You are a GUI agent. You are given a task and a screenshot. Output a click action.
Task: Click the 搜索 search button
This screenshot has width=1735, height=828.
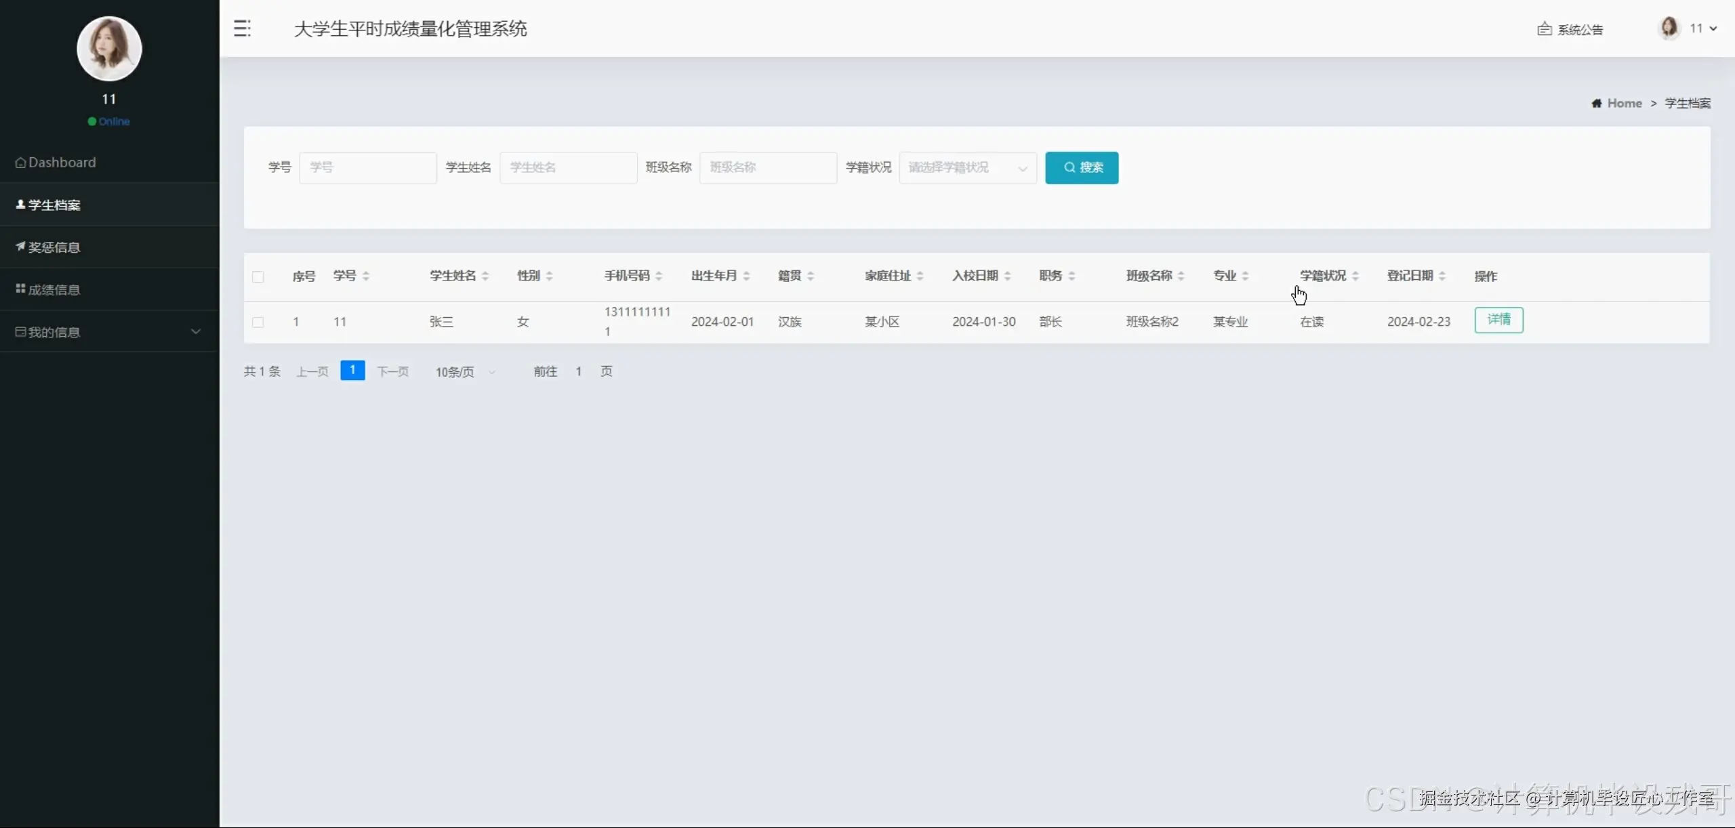pyautogui.click(x=1082, y=167)
